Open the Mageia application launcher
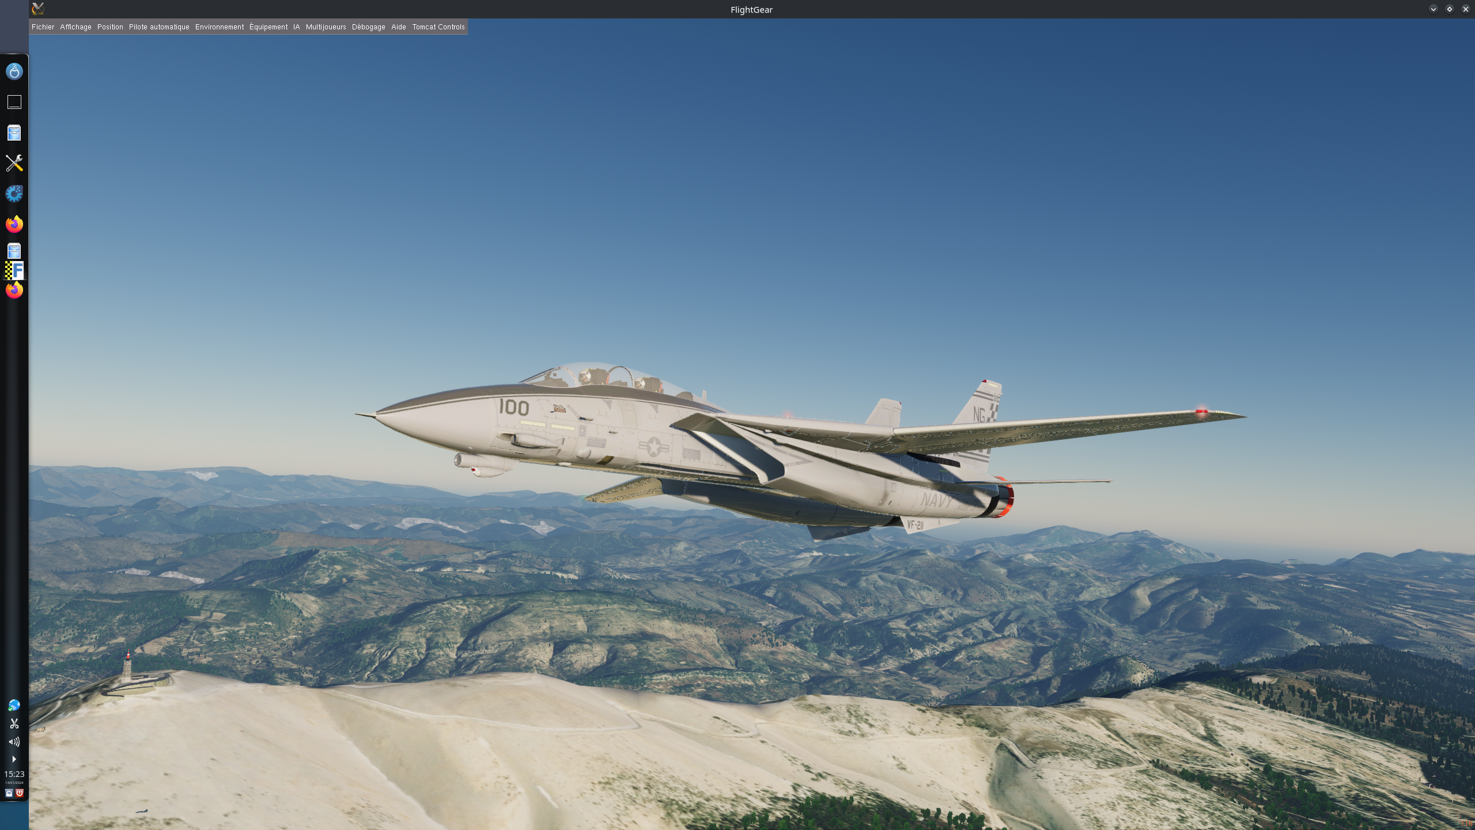This screenshot has width=1475, height=830. (x=14, y=71)
